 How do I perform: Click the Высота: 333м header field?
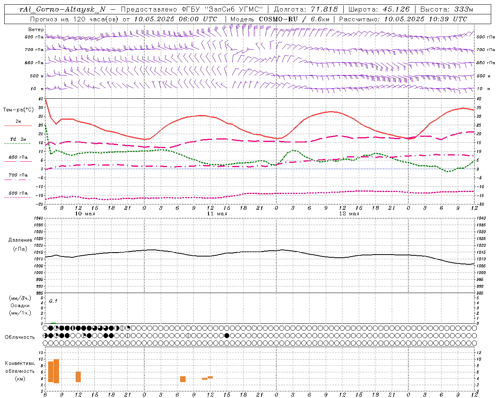447,9
